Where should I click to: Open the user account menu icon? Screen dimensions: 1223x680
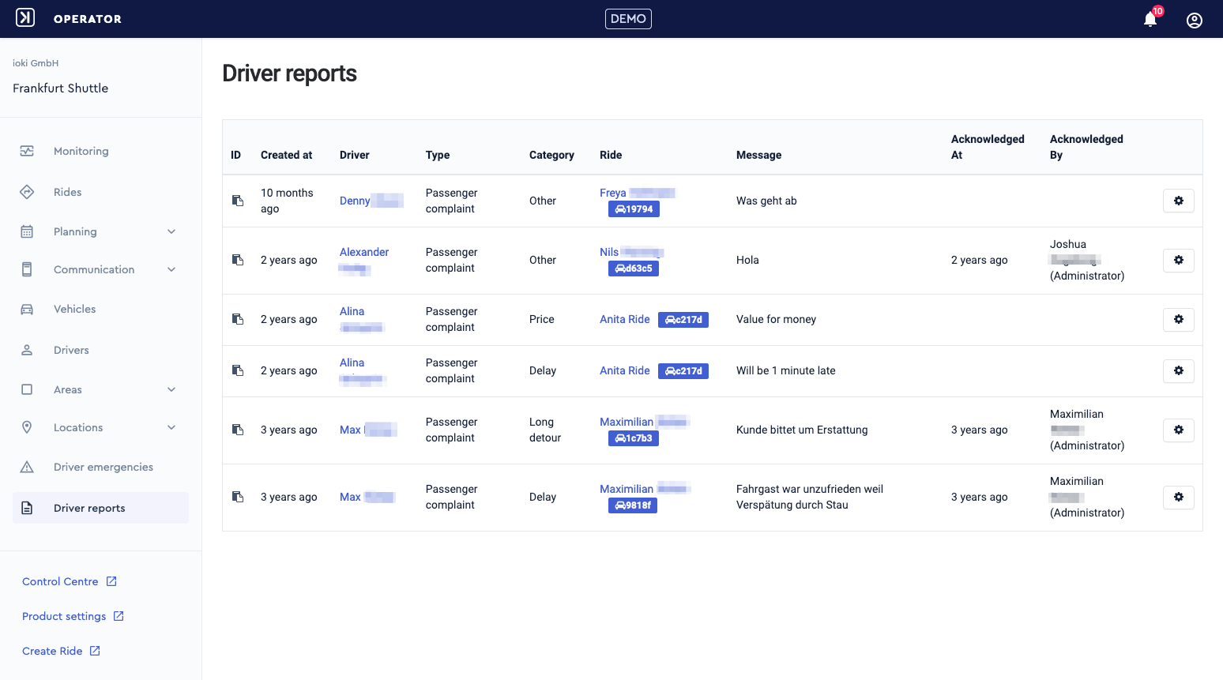(x=1195, y=20)
